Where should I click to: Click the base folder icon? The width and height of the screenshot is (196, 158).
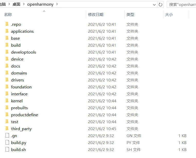pyautogui.click(x=7, y=38)
